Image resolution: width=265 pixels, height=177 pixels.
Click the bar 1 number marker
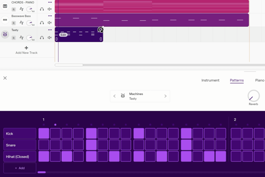click(x=44, y=120)
